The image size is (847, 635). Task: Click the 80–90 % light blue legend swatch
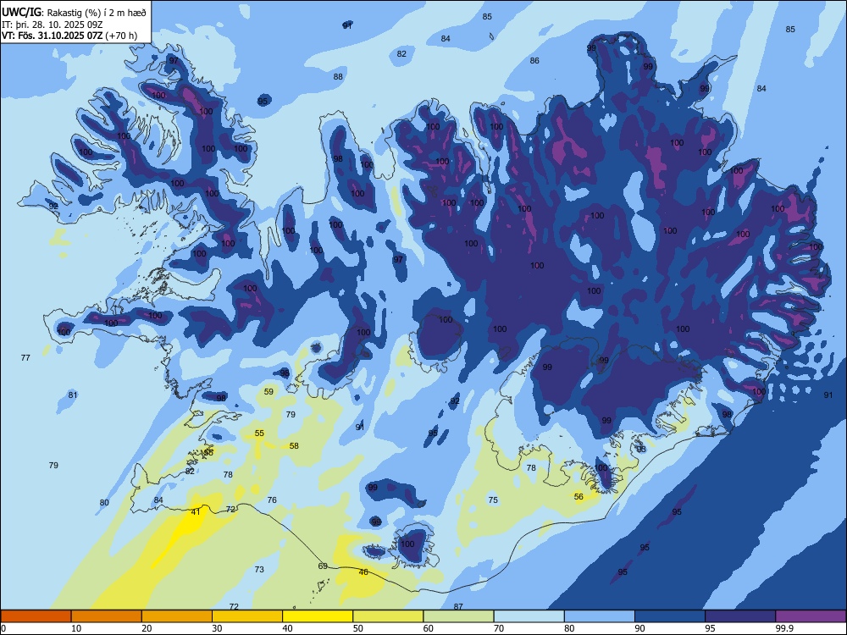(x=600, y=616)
